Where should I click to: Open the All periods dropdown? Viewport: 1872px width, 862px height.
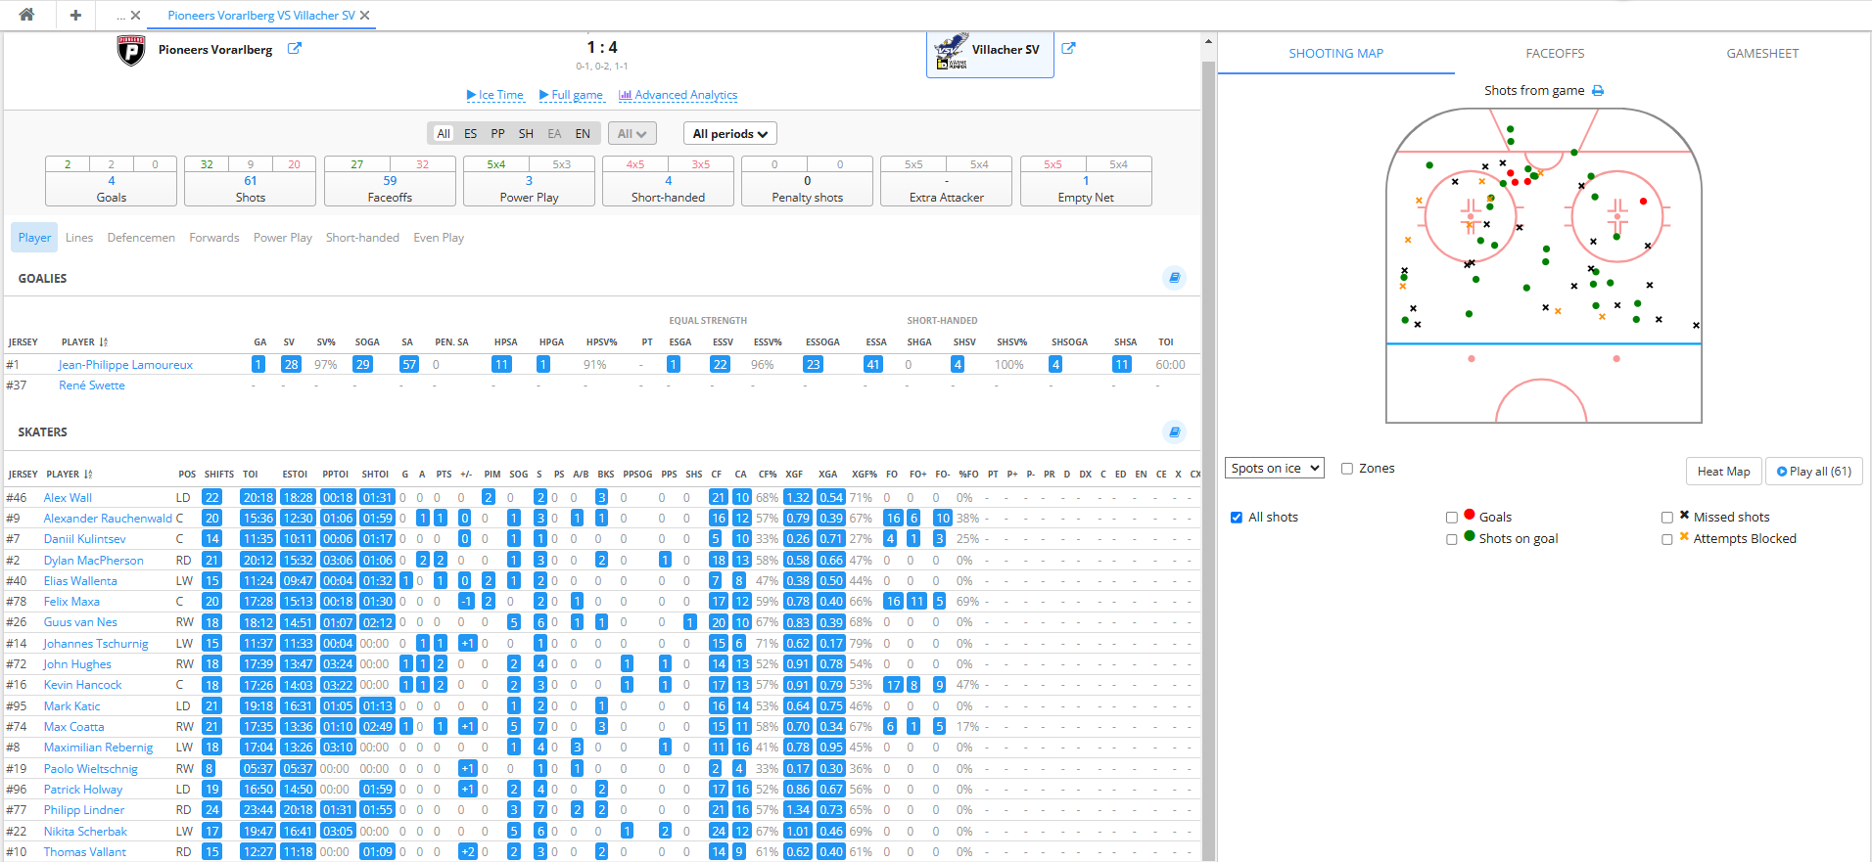(x=729, y=134)
